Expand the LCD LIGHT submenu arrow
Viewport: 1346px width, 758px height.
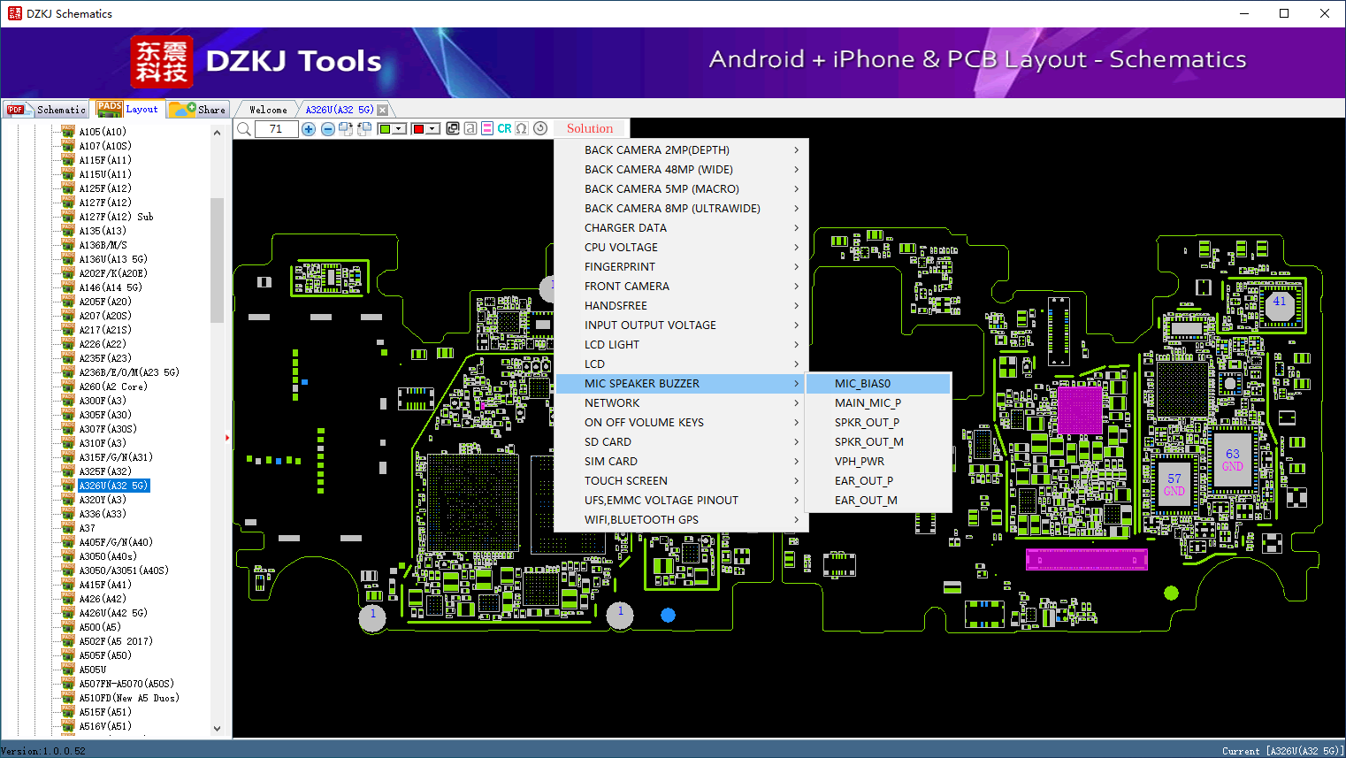(x=796, y=345)
